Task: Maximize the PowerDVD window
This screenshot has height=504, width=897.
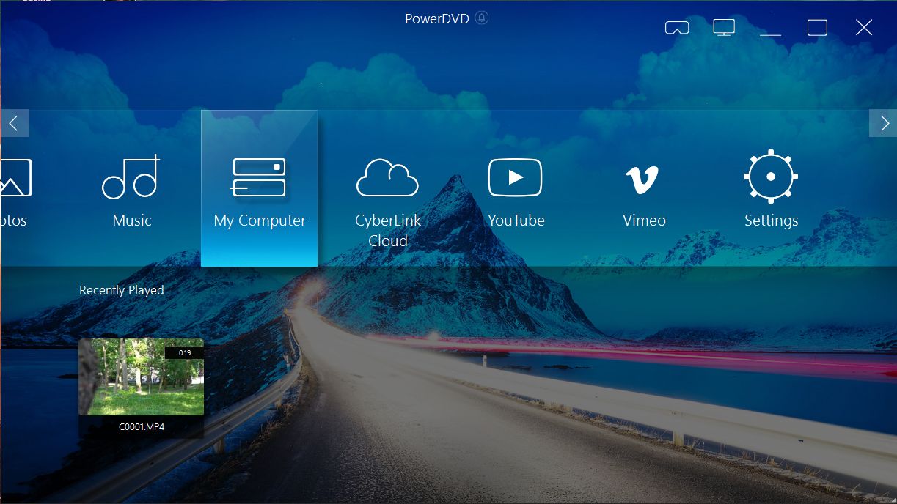Action: pos(817,28)
